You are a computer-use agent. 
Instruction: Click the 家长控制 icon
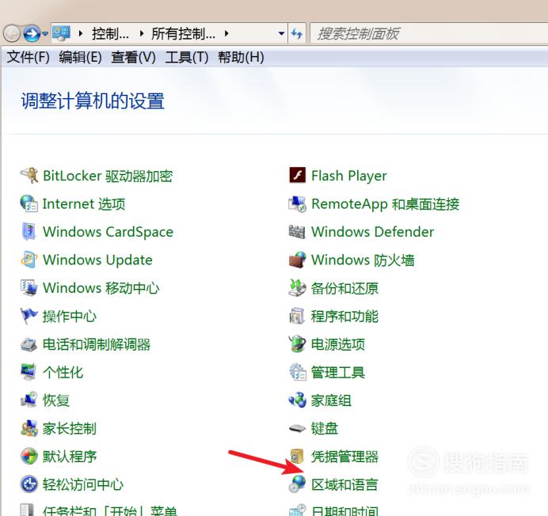[29, 428]
